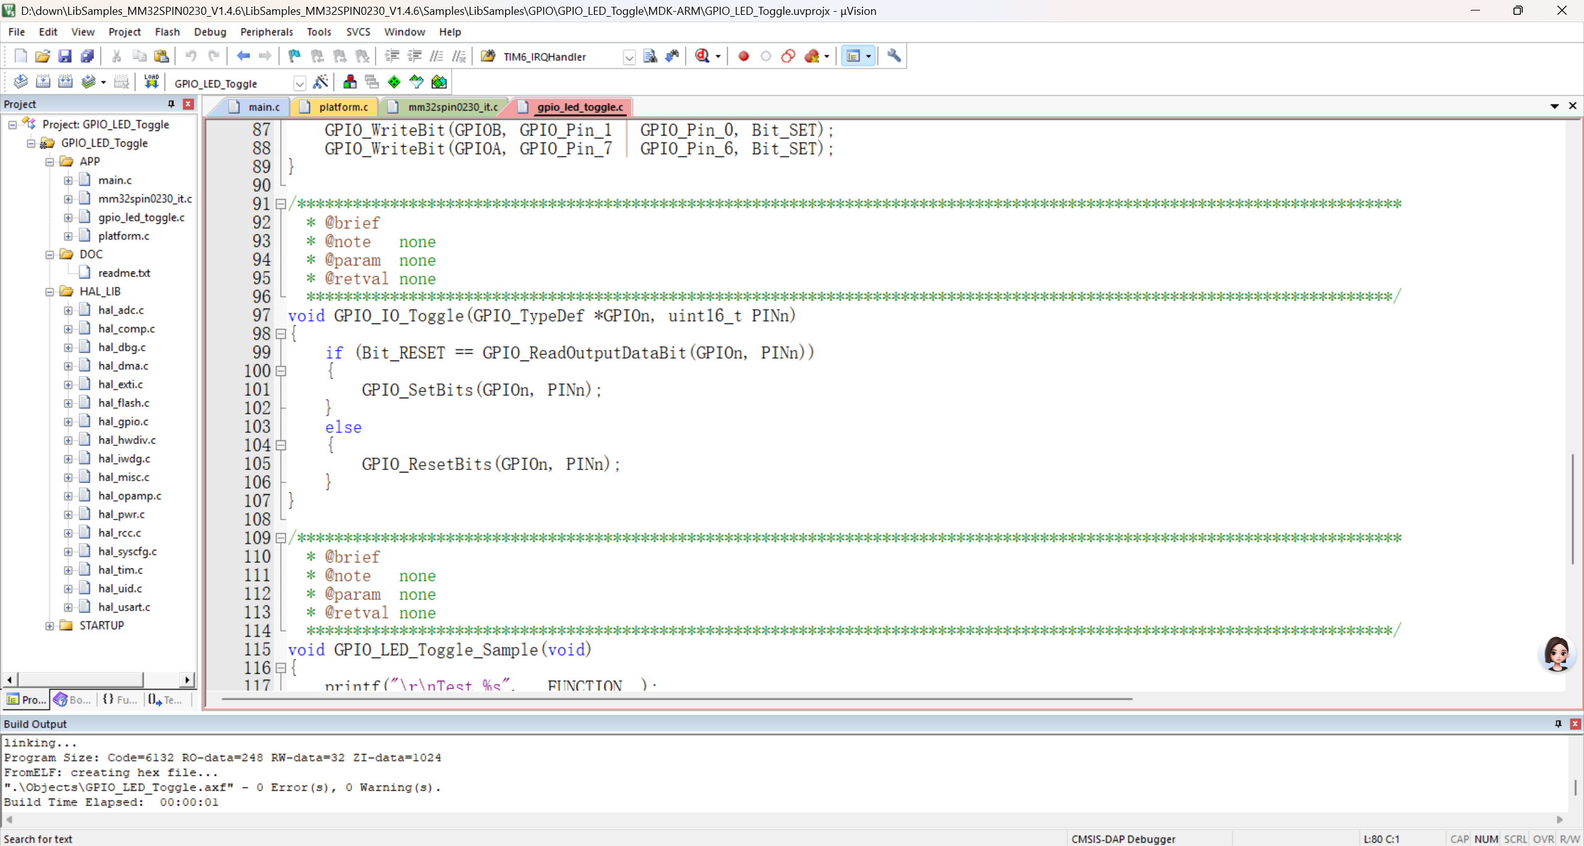Click the Save All icon
The height and width of the screenshot is (846, 1584).
pyautogui.click(x=87, y=56)
